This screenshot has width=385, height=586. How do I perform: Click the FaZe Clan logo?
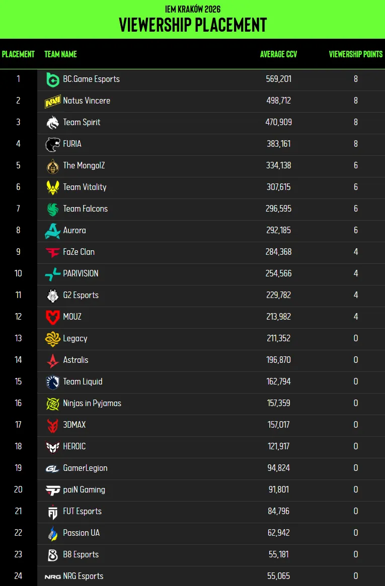[52, 252]
